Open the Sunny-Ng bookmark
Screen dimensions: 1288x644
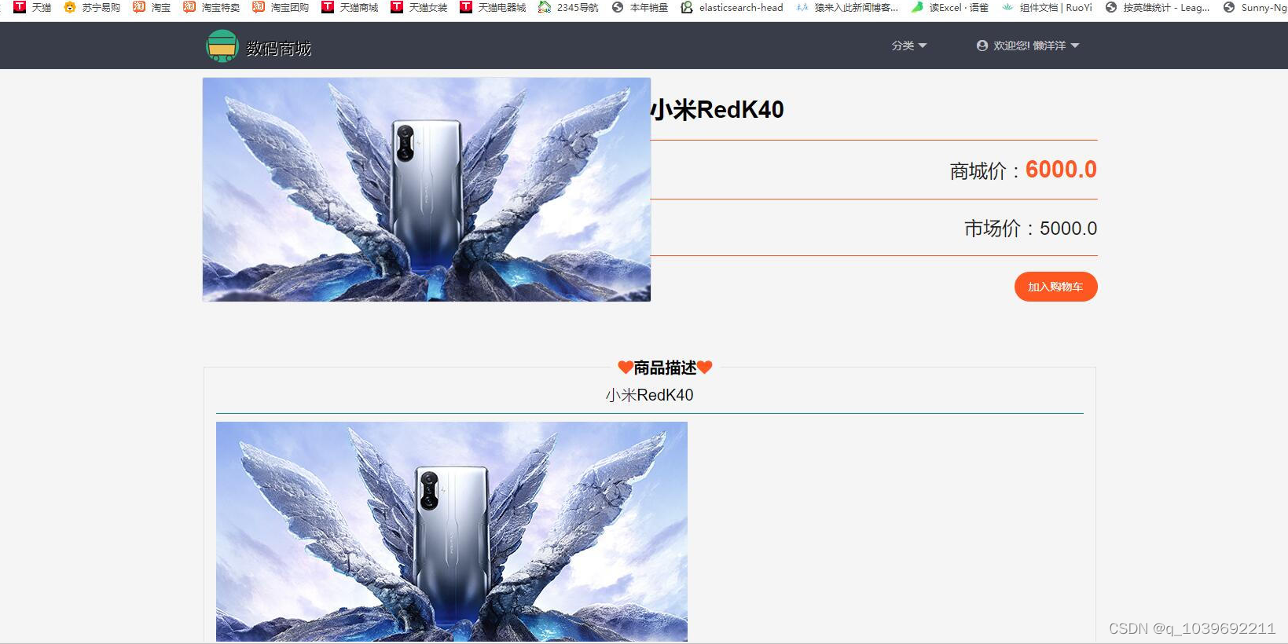click(x=1255, y=7)
